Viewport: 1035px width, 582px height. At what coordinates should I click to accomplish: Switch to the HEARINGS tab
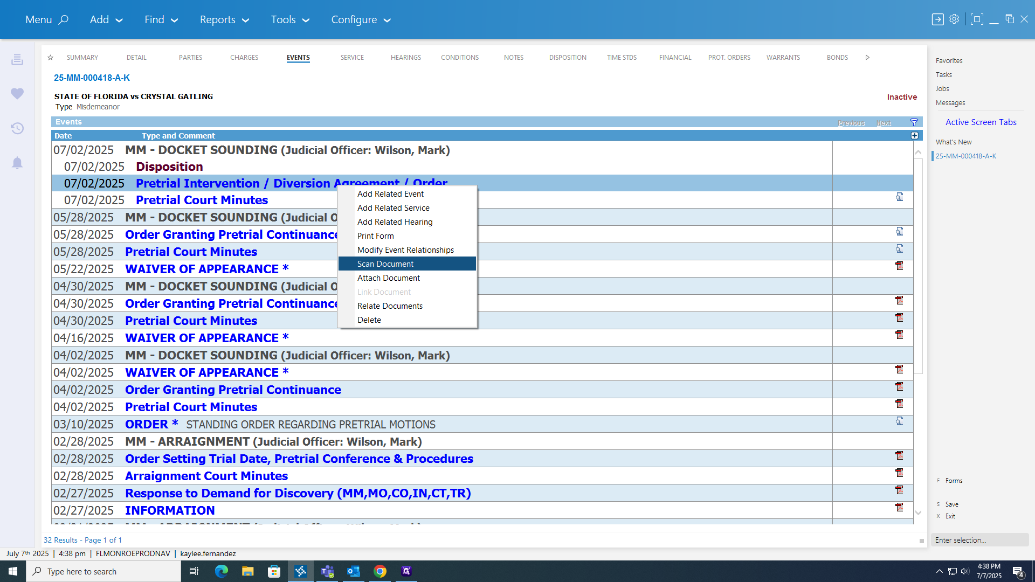tap(406, 58)
